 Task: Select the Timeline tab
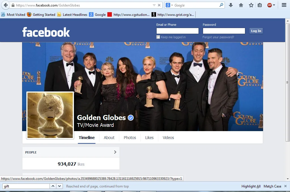click(87, 138)
